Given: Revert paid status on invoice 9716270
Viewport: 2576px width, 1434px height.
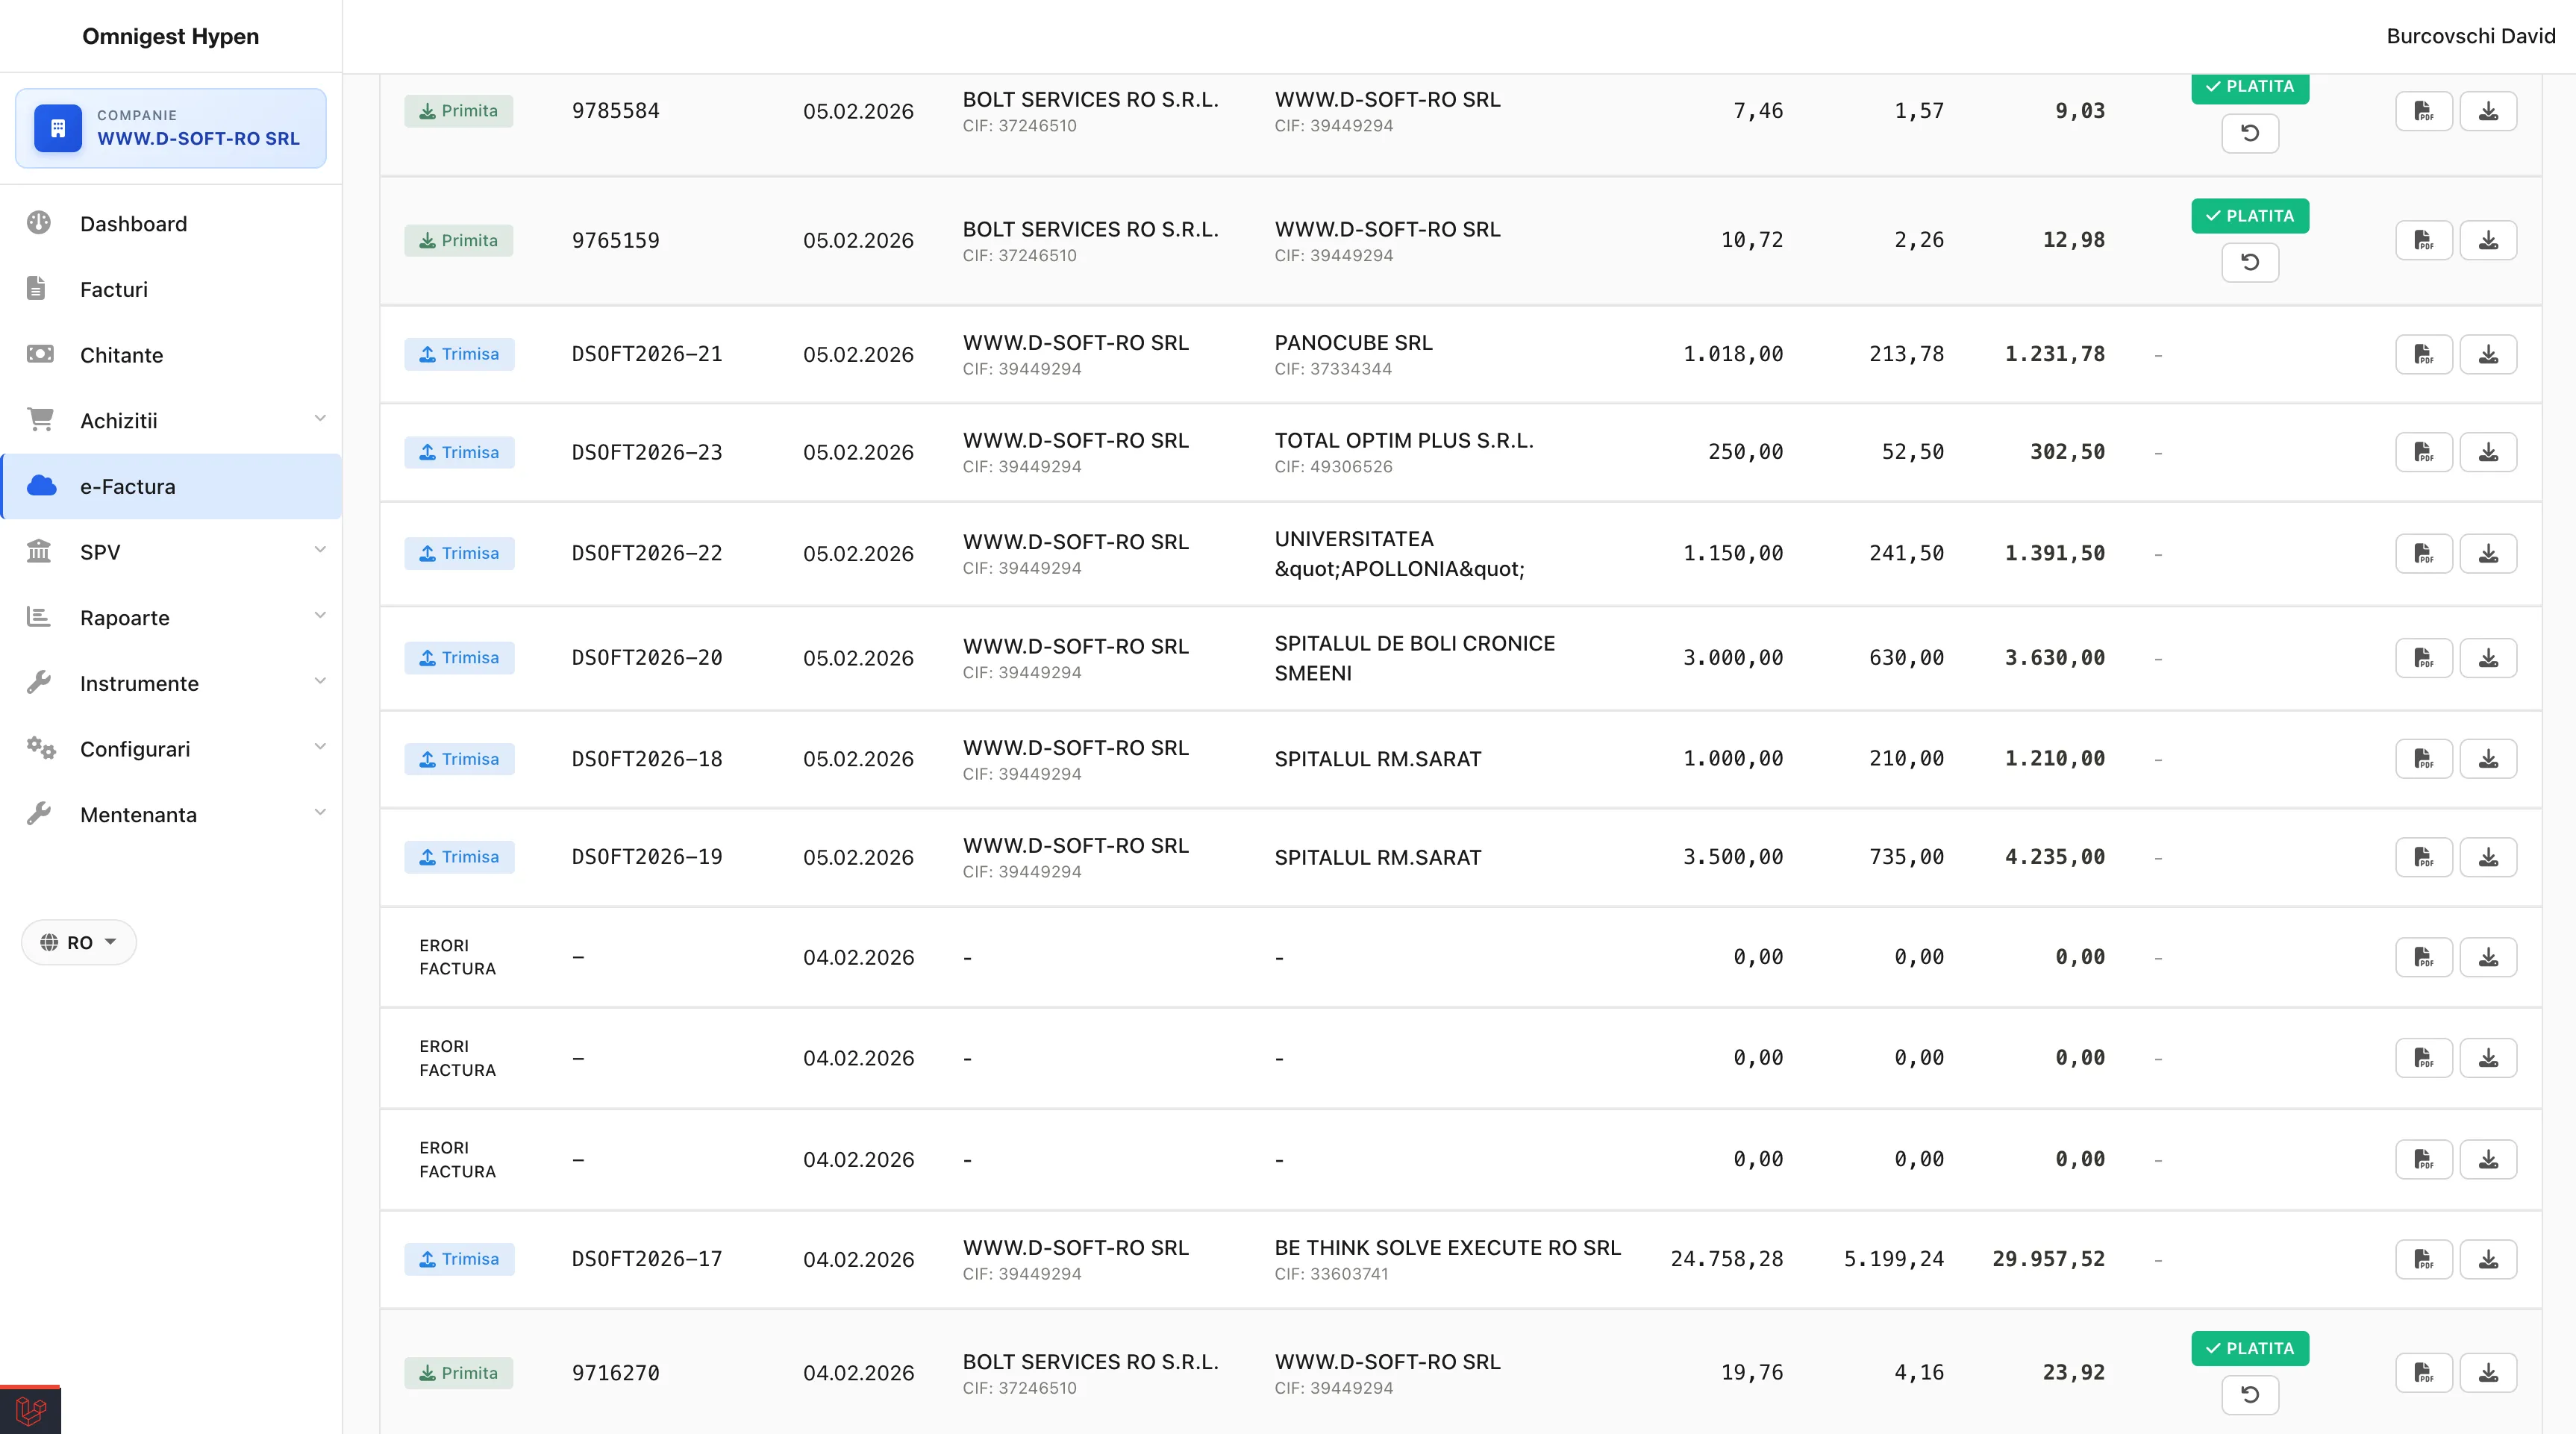Looking at the screenshot, I should 2249,1394.
